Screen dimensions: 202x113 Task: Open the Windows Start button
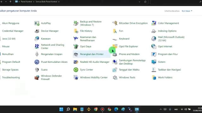coord(61,109)
